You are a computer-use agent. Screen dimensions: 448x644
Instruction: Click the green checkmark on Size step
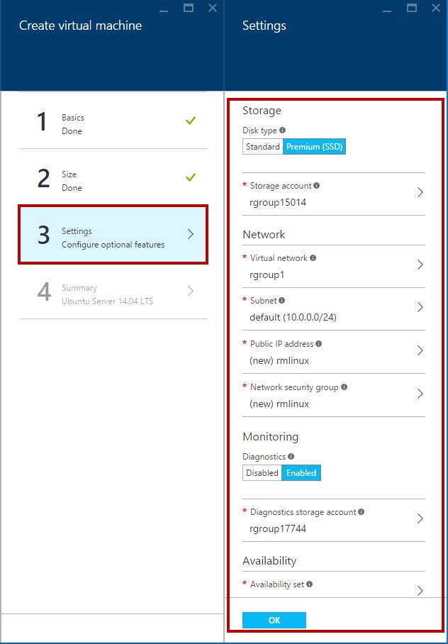tap(191, 177)
